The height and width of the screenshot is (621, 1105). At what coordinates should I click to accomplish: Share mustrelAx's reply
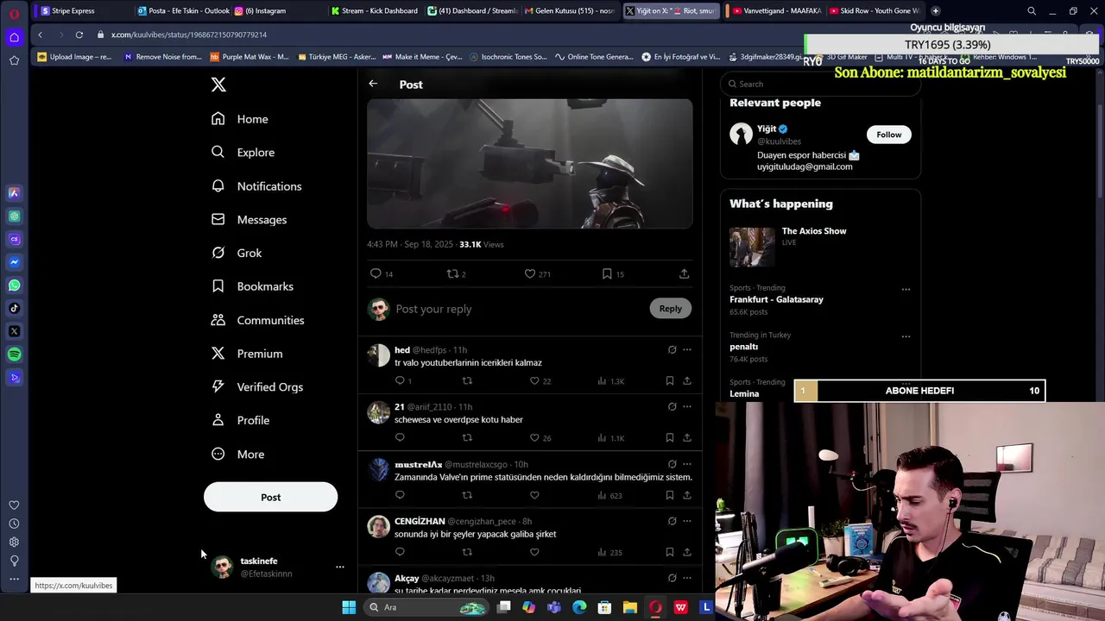(x=687, y=495)
